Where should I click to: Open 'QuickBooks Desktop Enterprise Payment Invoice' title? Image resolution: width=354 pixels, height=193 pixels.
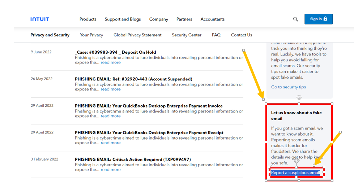pyautogui.click(x=149, y=106)
